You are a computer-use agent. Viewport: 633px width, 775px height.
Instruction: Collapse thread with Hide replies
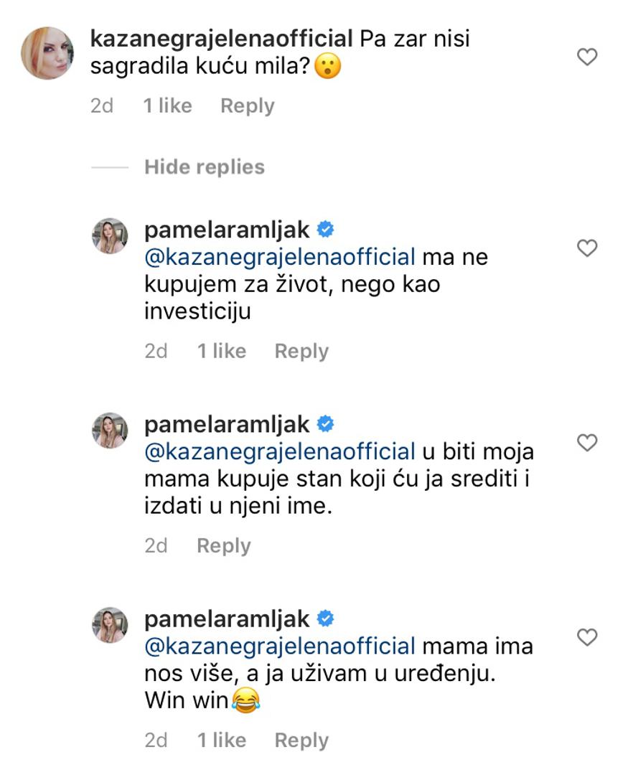point(204,167)
